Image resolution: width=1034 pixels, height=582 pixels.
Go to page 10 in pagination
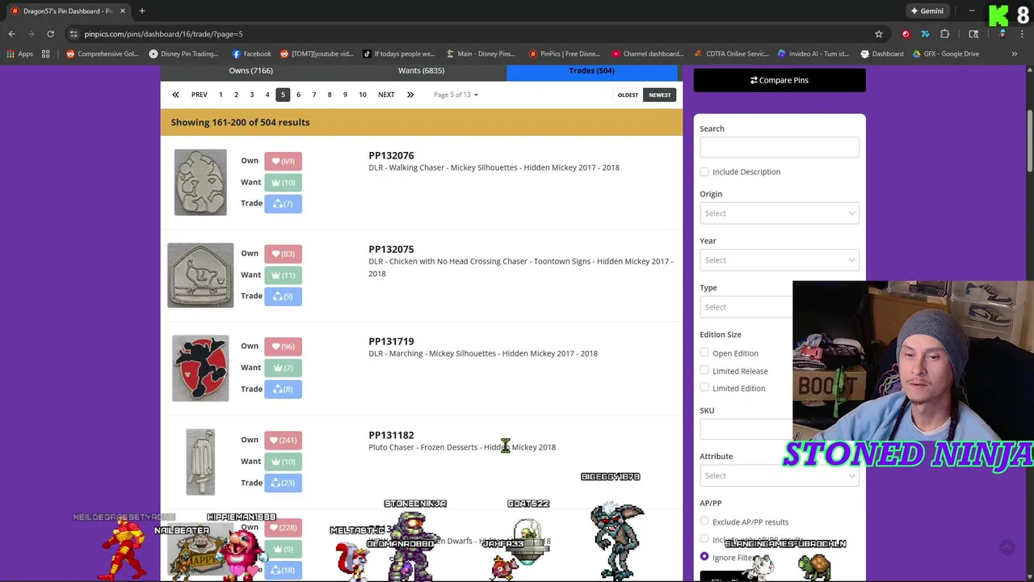coord(363,95)
